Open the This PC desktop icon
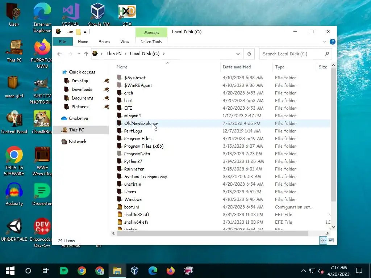The height and width of the screenshot is (278, 371). pyautogui.click(x=14, y=51)
